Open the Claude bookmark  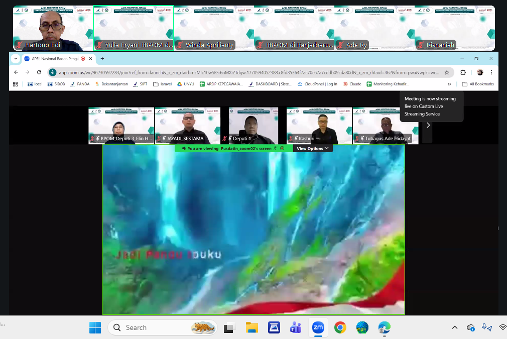coord(352,84)
